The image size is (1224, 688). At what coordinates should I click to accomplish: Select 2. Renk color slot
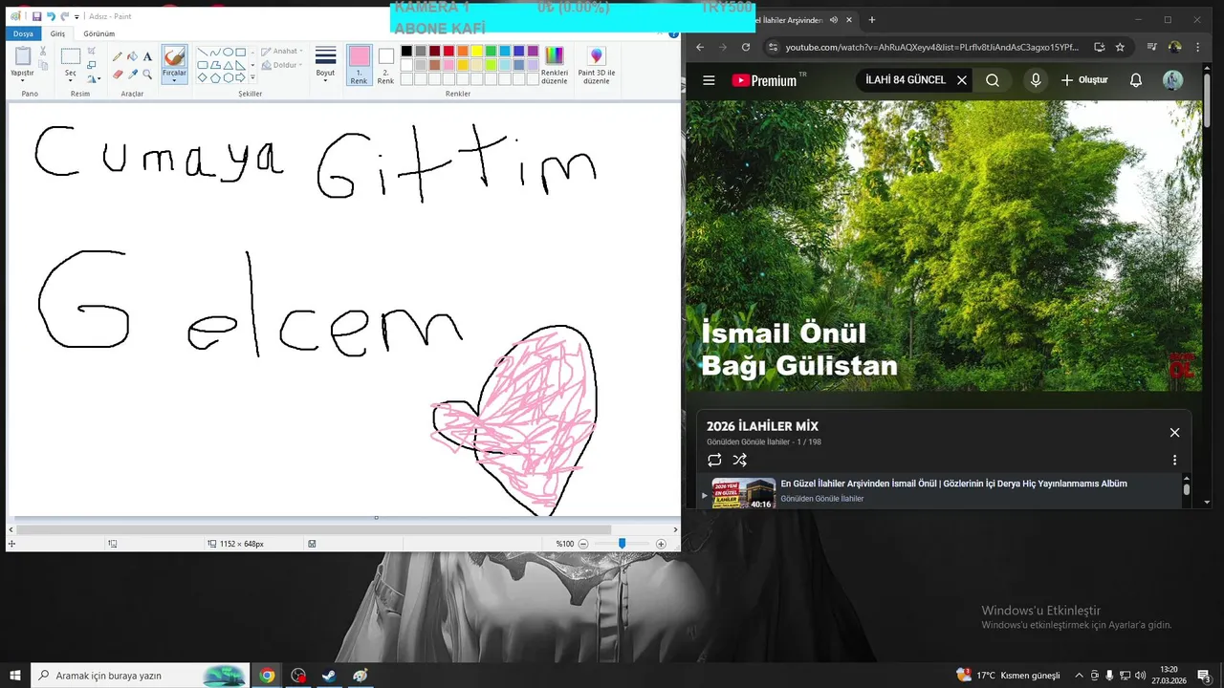pyautogui.click(x=385, y=65)
